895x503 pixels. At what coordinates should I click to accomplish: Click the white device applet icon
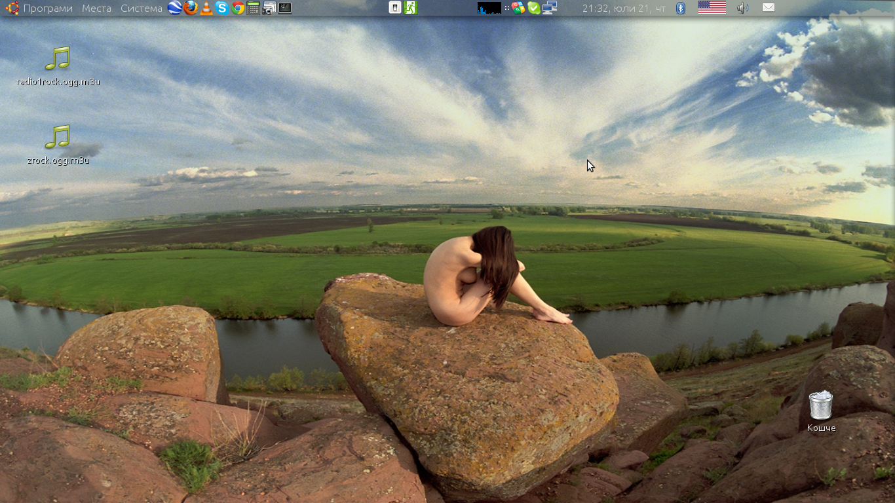(395, 8)
